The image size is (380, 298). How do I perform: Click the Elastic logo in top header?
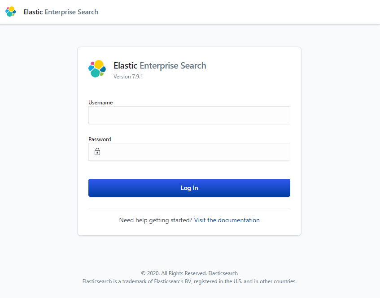(11, 12)
